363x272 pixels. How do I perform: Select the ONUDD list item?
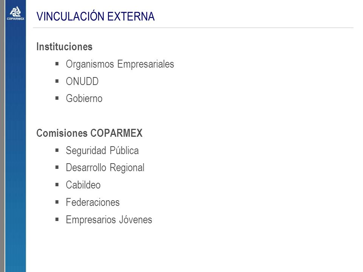pos(82,82)
